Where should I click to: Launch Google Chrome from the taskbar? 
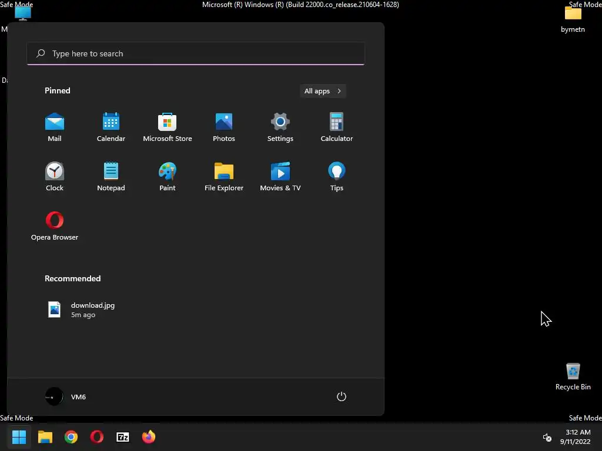(x=71, y=437)
